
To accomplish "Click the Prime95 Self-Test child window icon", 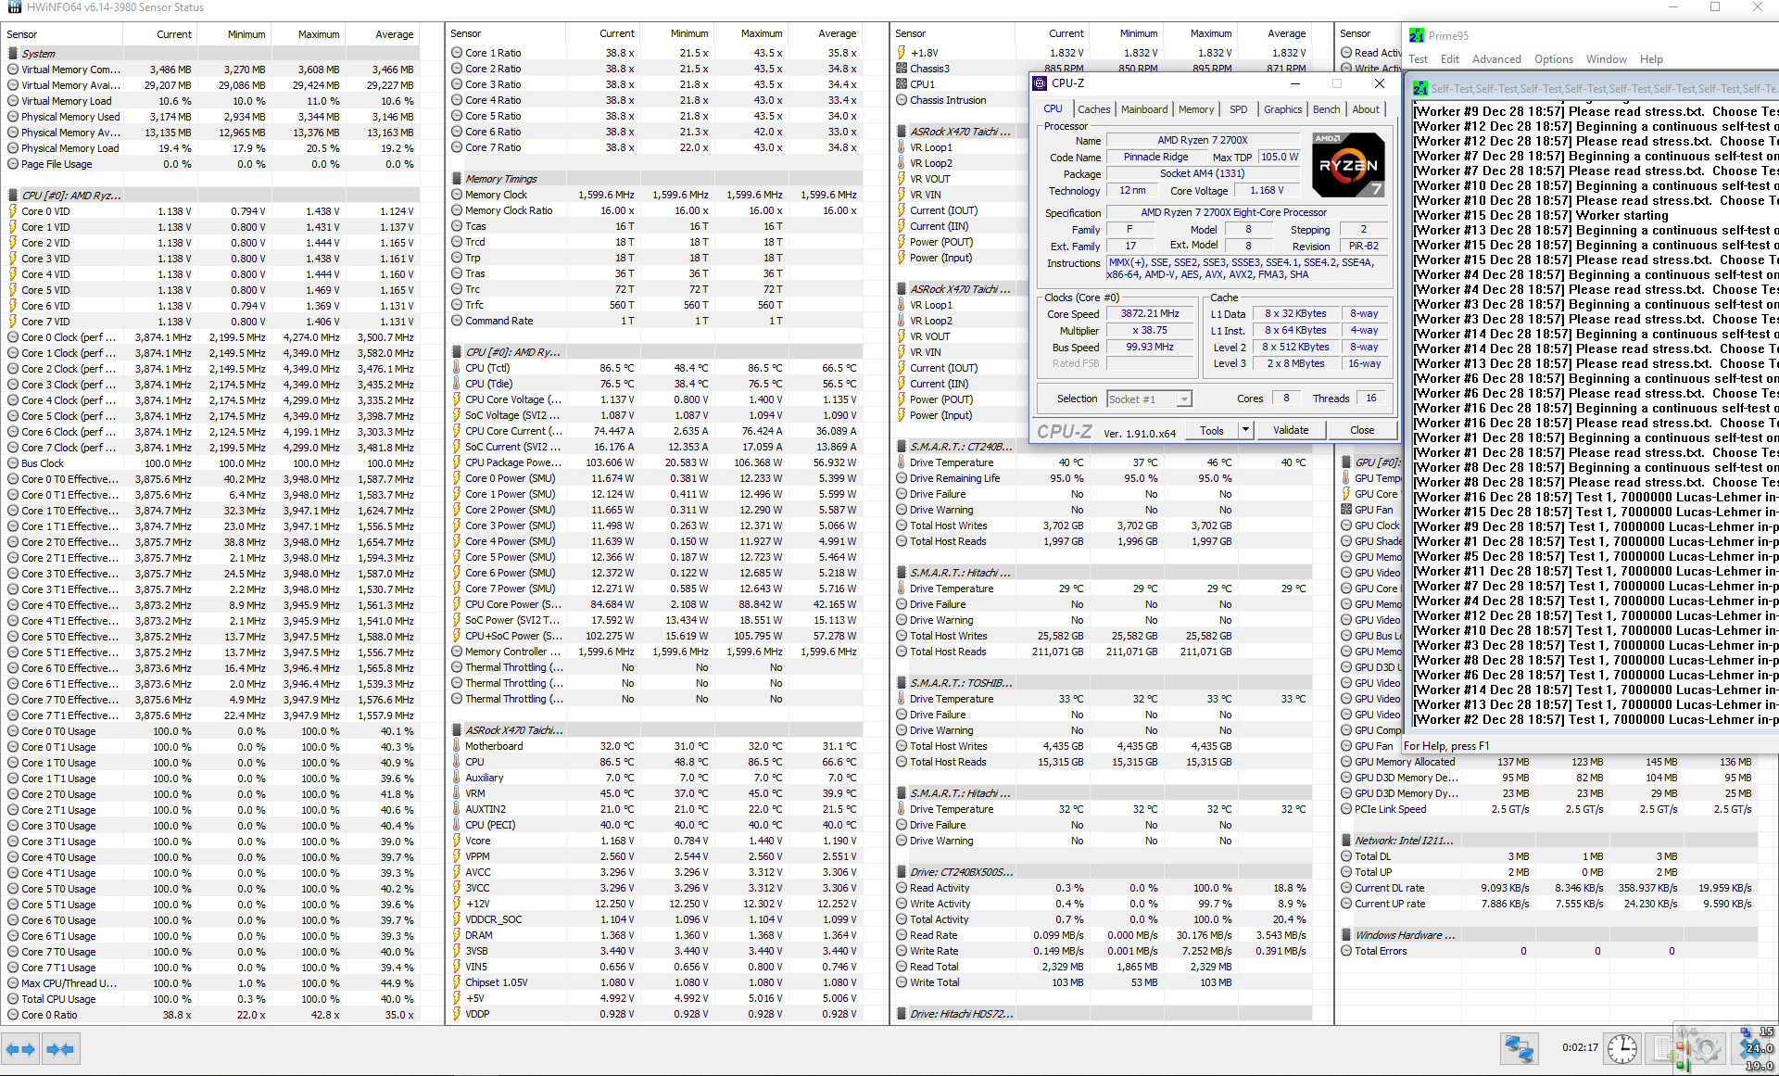I will (x=1419, y=89).
